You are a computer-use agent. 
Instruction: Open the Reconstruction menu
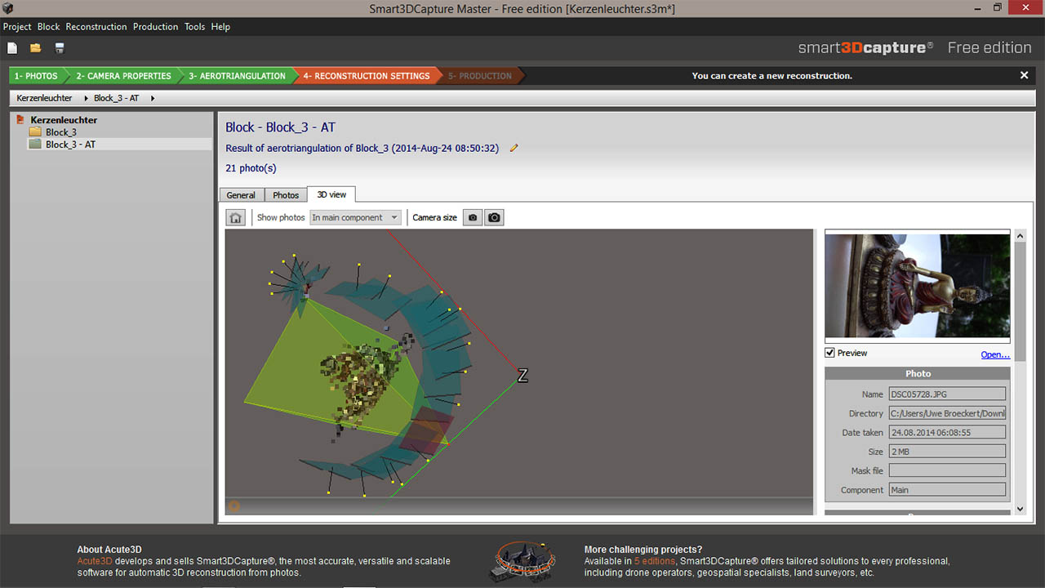[x=96, y=26]
